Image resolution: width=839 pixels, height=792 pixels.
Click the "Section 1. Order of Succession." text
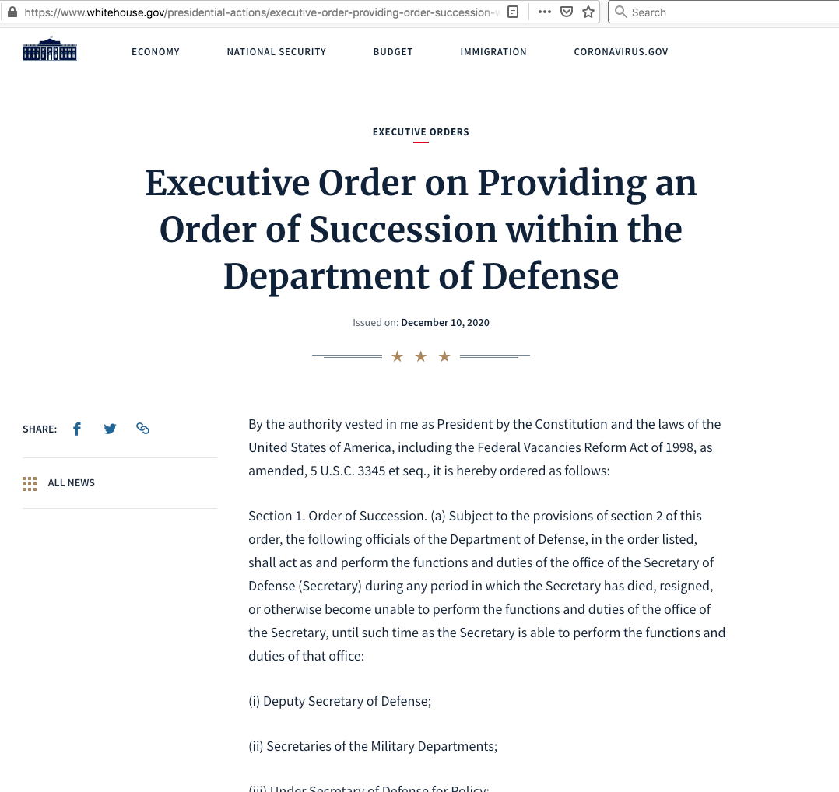click(x=338, y=516)
